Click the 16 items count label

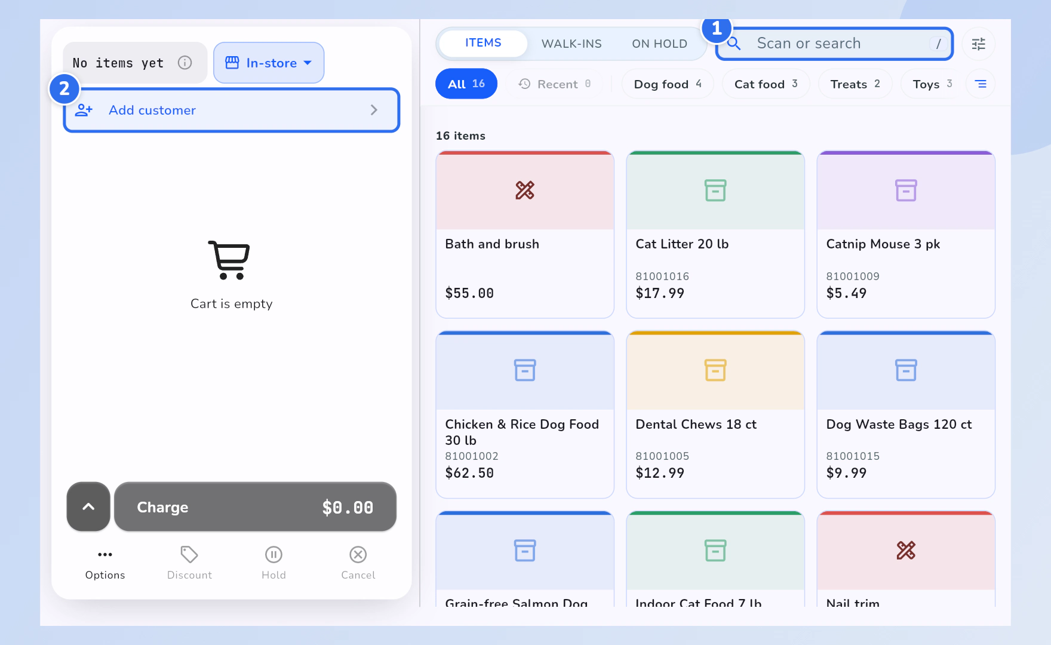(x=460, y=136)
